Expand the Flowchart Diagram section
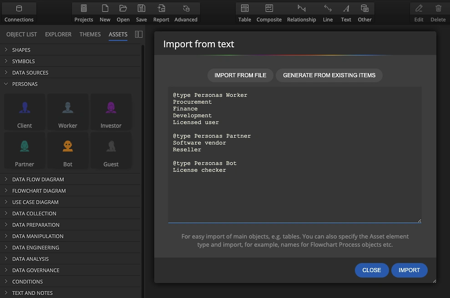450x298 pixels. click(x=71, y=191)
